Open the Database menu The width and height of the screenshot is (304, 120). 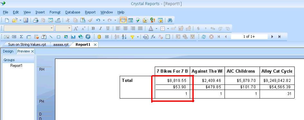click(x=73, y=12)
